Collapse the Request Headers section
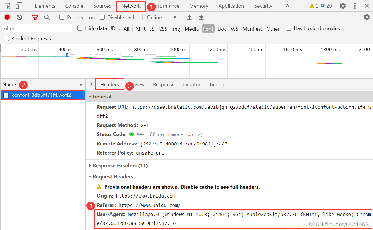The width and height of the screenshot is (373, 230). pyautogui.click(x=90, y=177)
